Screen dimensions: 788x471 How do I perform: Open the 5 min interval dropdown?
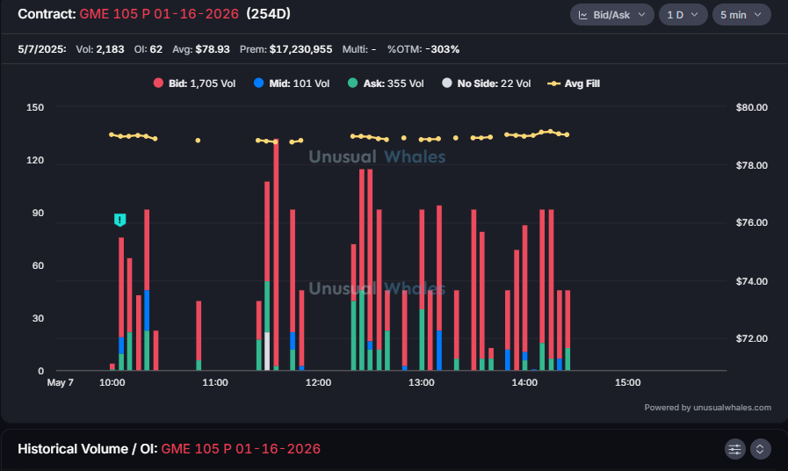[741, 15]
